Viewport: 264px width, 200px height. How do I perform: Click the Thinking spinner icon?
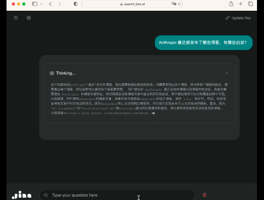point(52,73)
